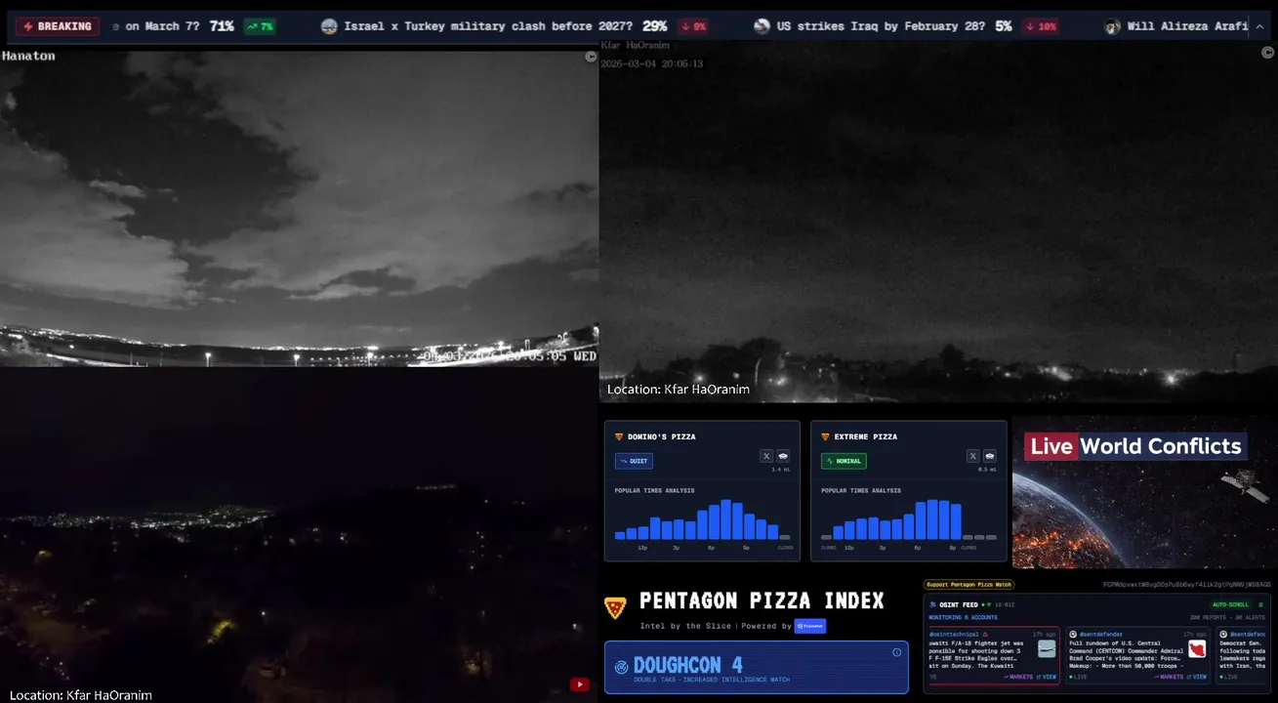Click the Domino's Pizza slice icon
The width and height of the screenshot is (1278, 703).
(619, 436)
